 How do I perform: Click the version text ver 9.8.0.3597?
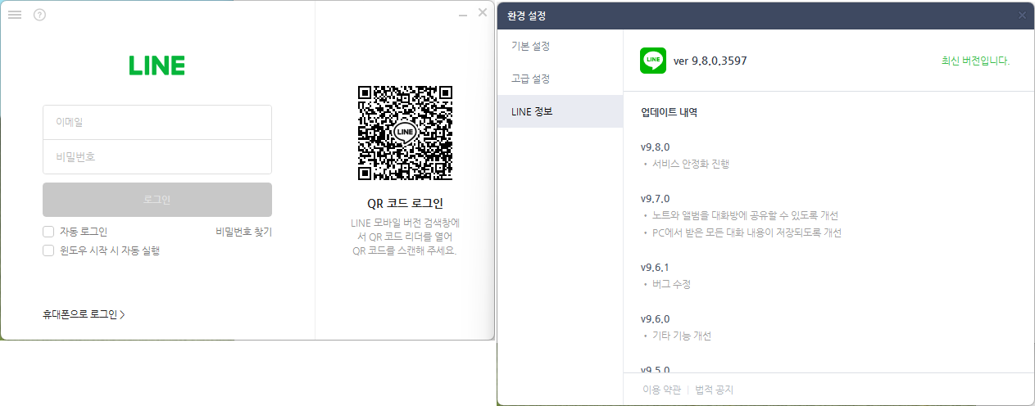click(x=710, y=61)
